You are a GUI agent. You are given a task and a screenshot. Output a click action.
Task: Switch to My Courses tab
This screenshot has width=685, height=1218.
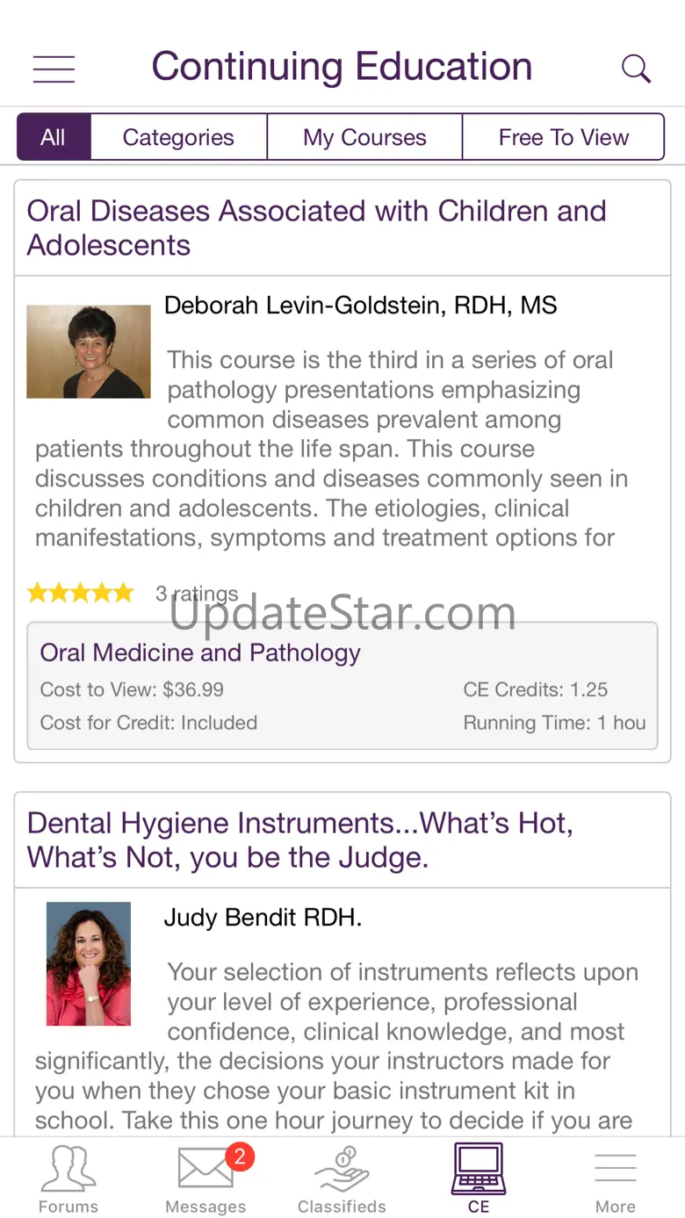pos(364,137)
